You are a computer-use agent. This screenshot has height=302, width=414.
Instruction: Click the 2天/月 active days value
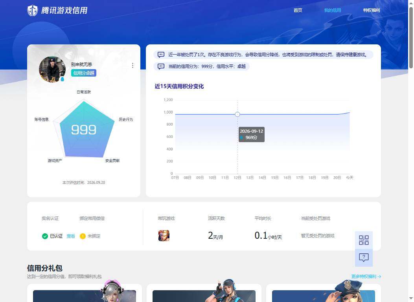coord(215,236)
